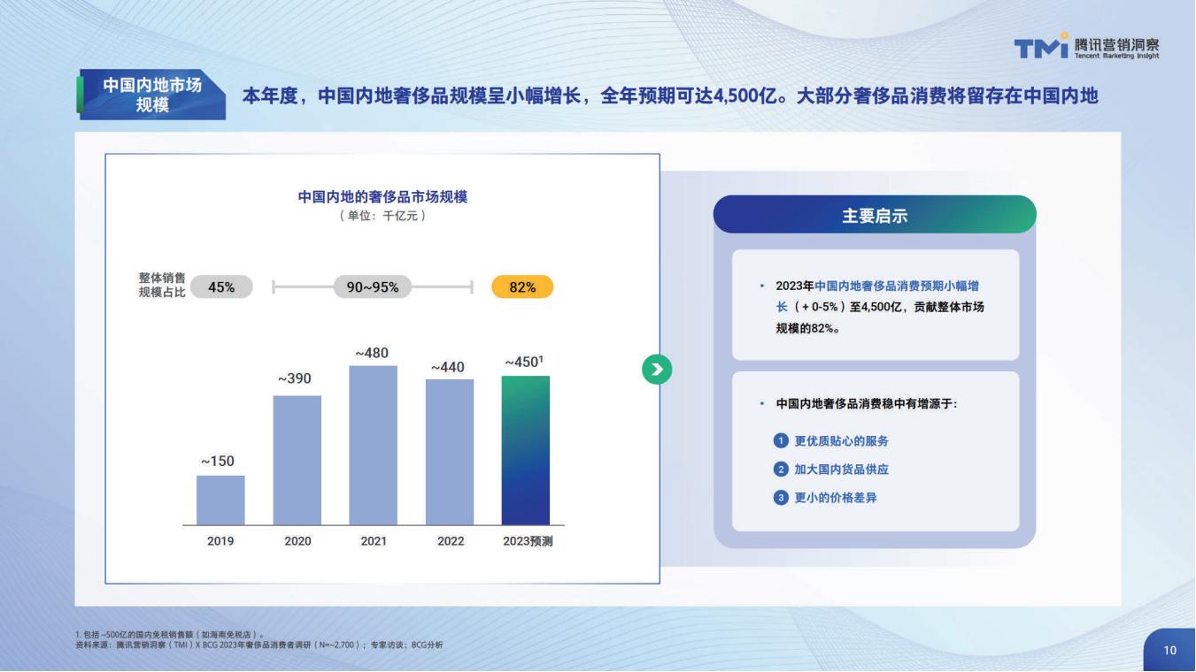Image resolution: width=1196 pixels, height=672 pixels.
Task: Click the 2022 bar in chart
Action: click(450, 452)
